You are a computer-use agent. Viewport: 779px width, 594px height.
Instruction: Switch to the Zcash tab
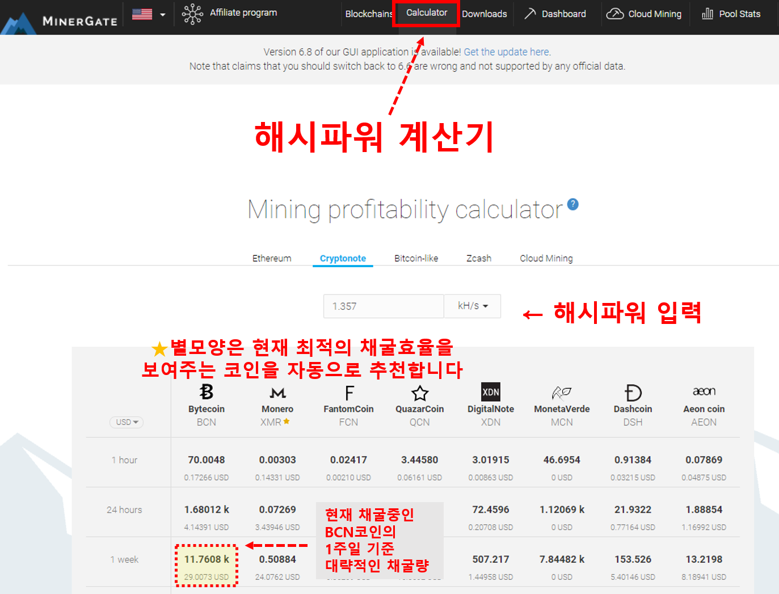click(479, 258)
